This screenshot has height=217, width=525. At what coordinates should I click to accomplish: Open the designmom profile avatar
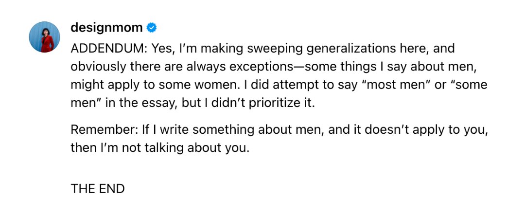pyautogui.click(x=45, y=37)
